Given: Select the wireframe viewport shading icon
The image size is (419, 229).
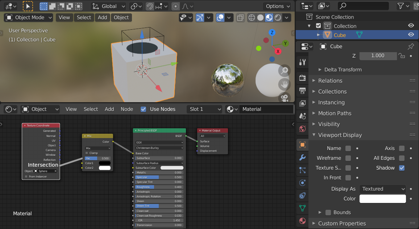Looking at the screenshot, I should pos(252,18).
